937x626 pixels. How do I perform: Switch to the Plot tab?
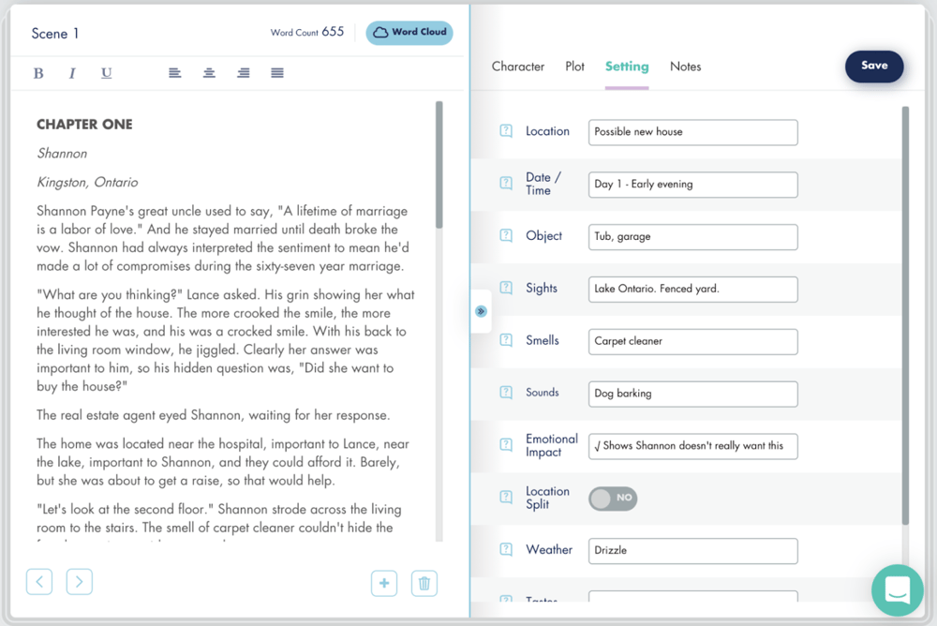coord(575,67)
